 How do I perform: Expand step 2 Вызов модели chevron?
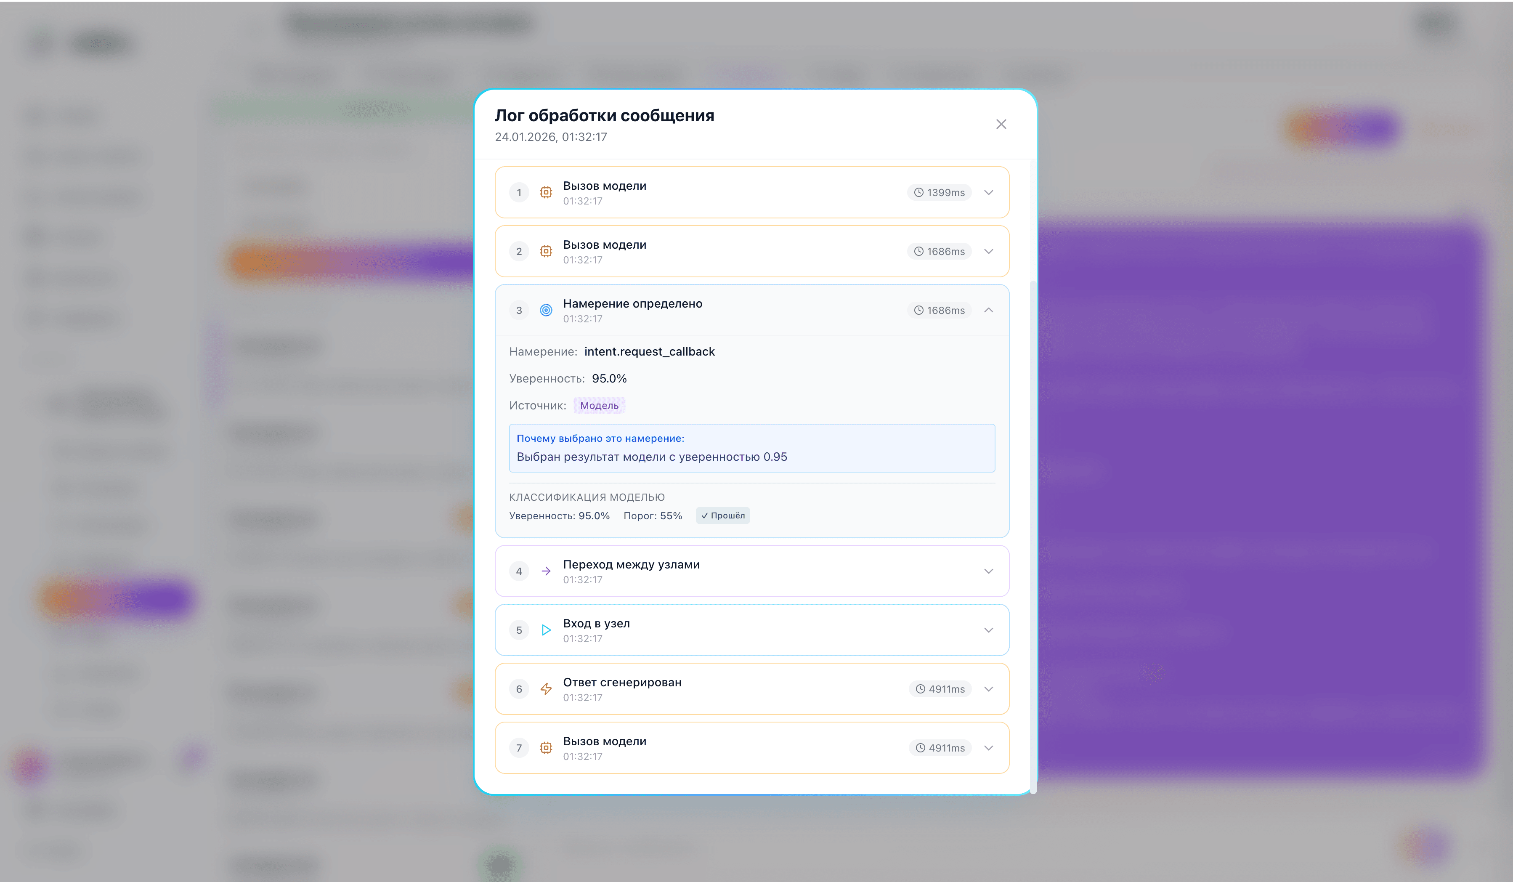tap(988, 251)
